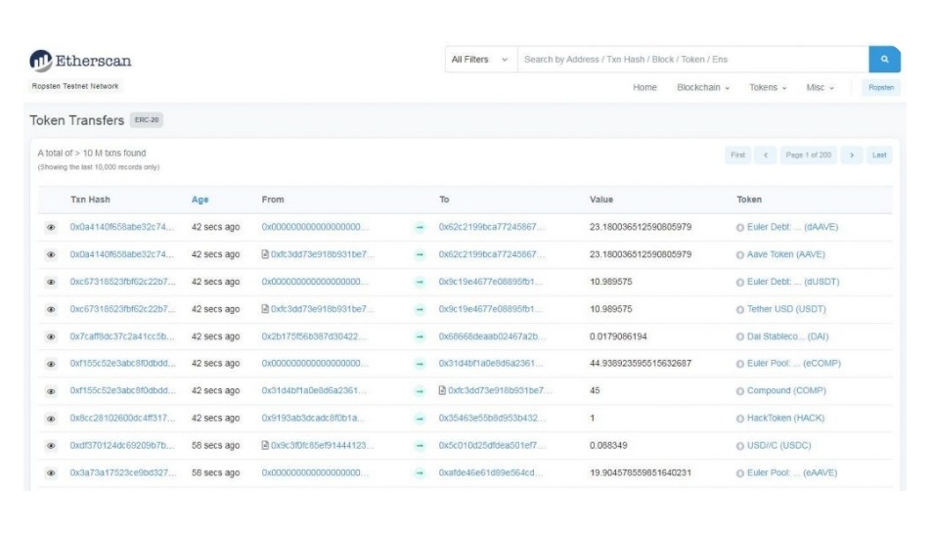Screen dimensions: 931x535
Task: Preview the USDC row with its eye icon
Action: 51,446
